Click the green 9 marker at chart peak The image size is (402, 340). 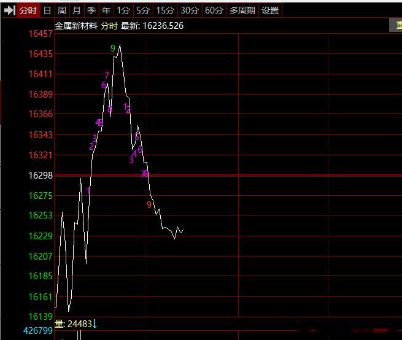pos(113,48)
